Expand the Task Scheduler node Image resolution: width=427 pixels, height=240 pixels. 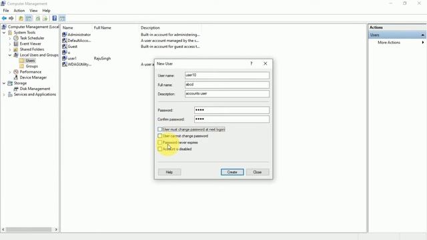tap(10, 38)
